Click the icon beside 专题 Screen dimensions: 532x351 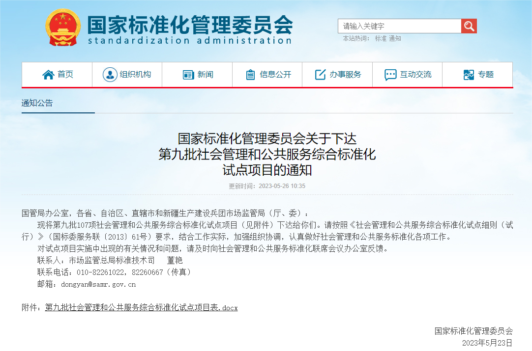tap(469, 75)
